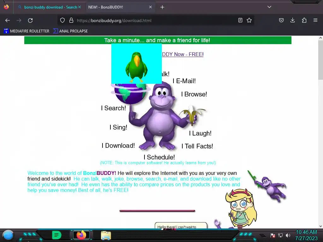The width and height of the screenshot is (323, 242).
Task: Go back with the browser back arrow
Action: tap(8, 20)
